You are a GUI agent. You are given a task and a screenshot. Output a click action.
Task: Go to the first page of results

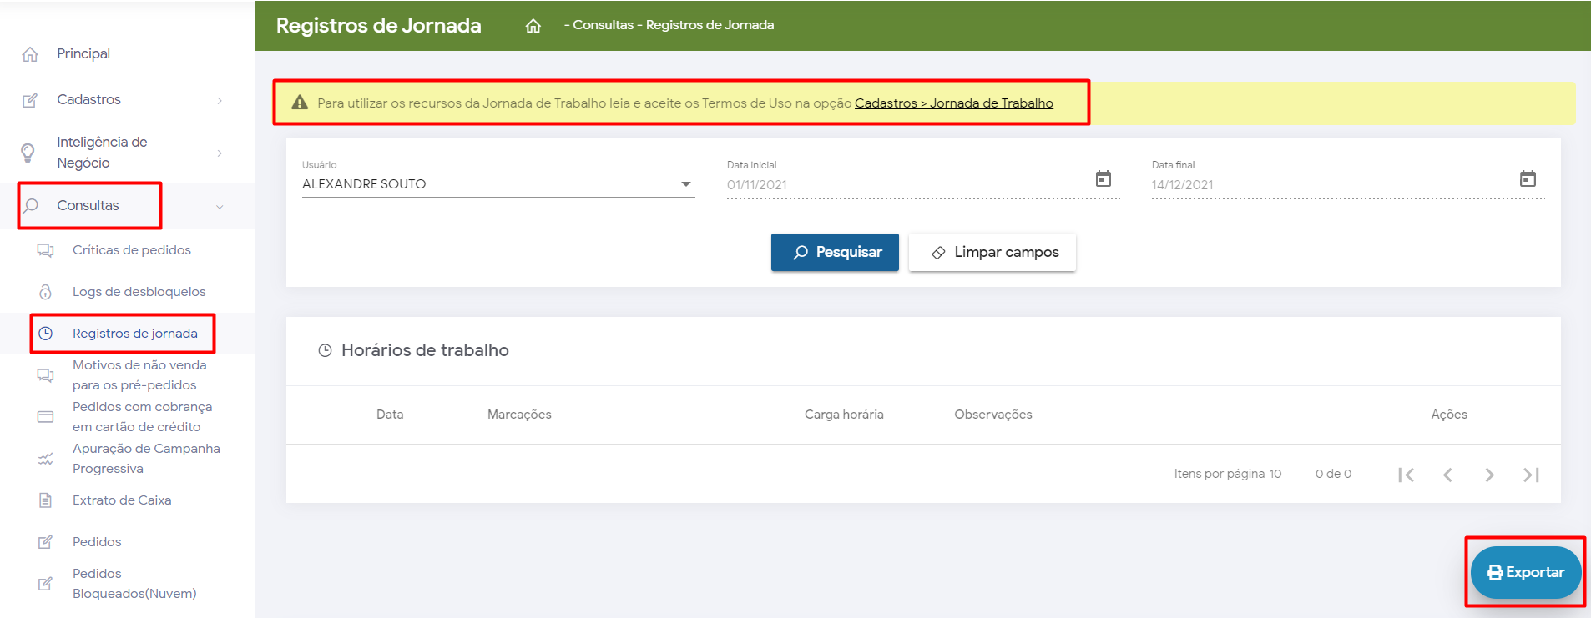1407,475
